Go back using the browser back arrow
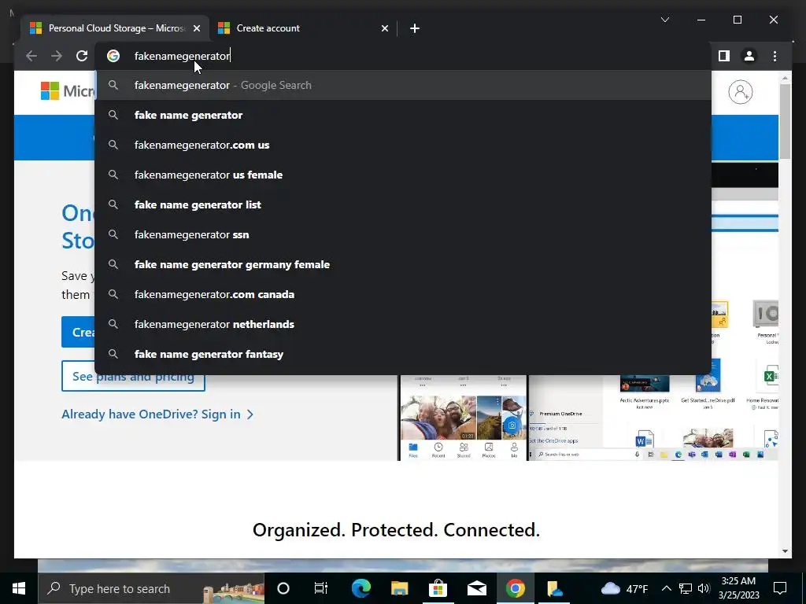 click(31, 56)
